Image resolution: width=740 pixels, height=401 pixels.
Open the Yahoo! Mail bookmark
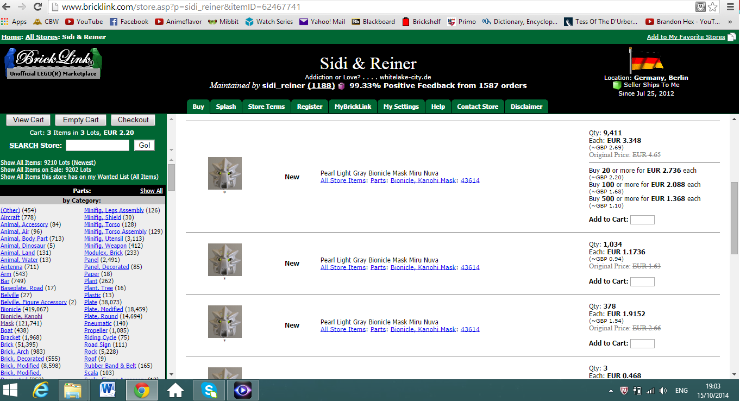[x=322, y=22]
